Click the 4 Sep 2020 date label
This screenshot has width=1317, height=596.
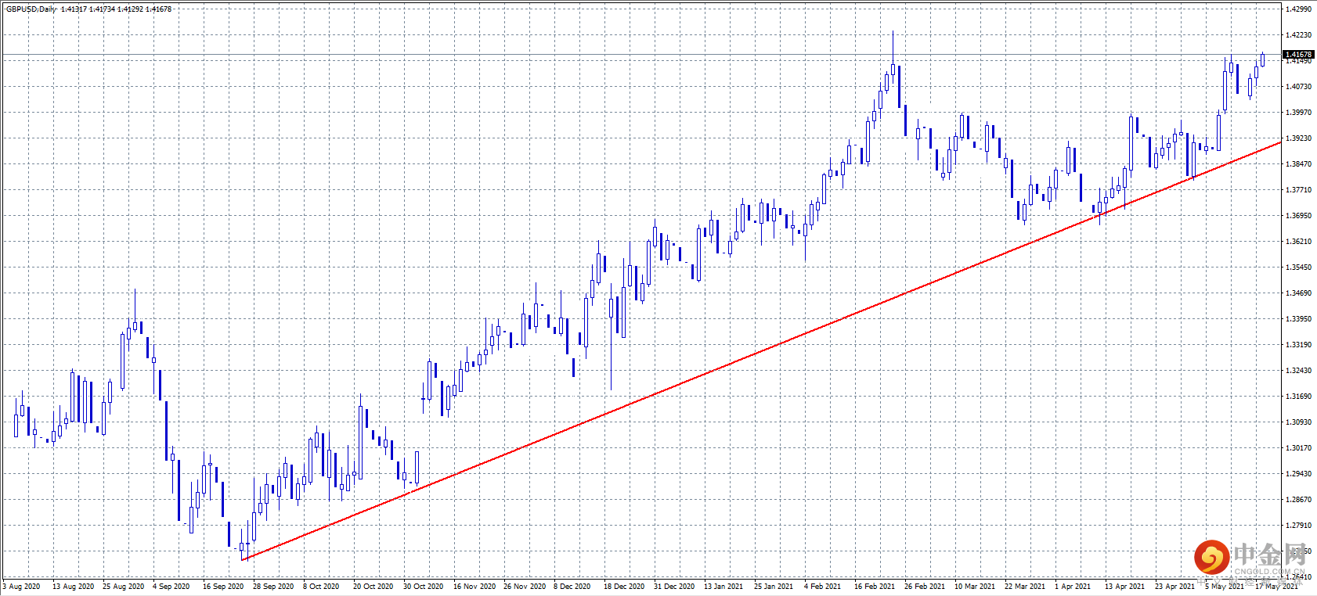click(171, 587)
